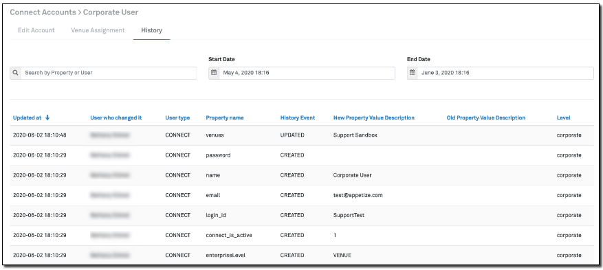Sort by Level column header
603x270 pixels.
point(563,118)
